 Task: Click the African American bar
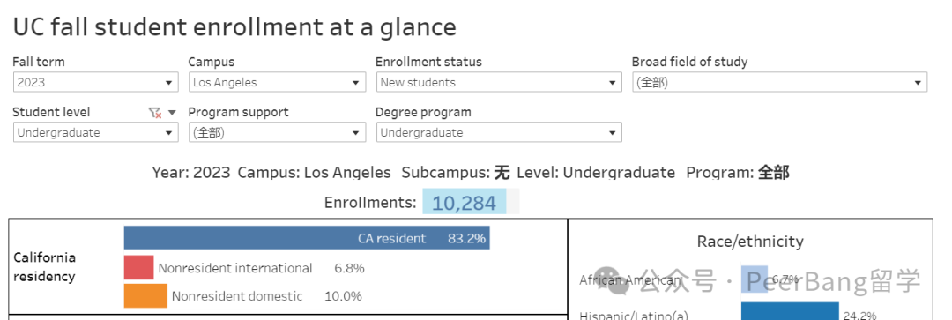point(754,279)
